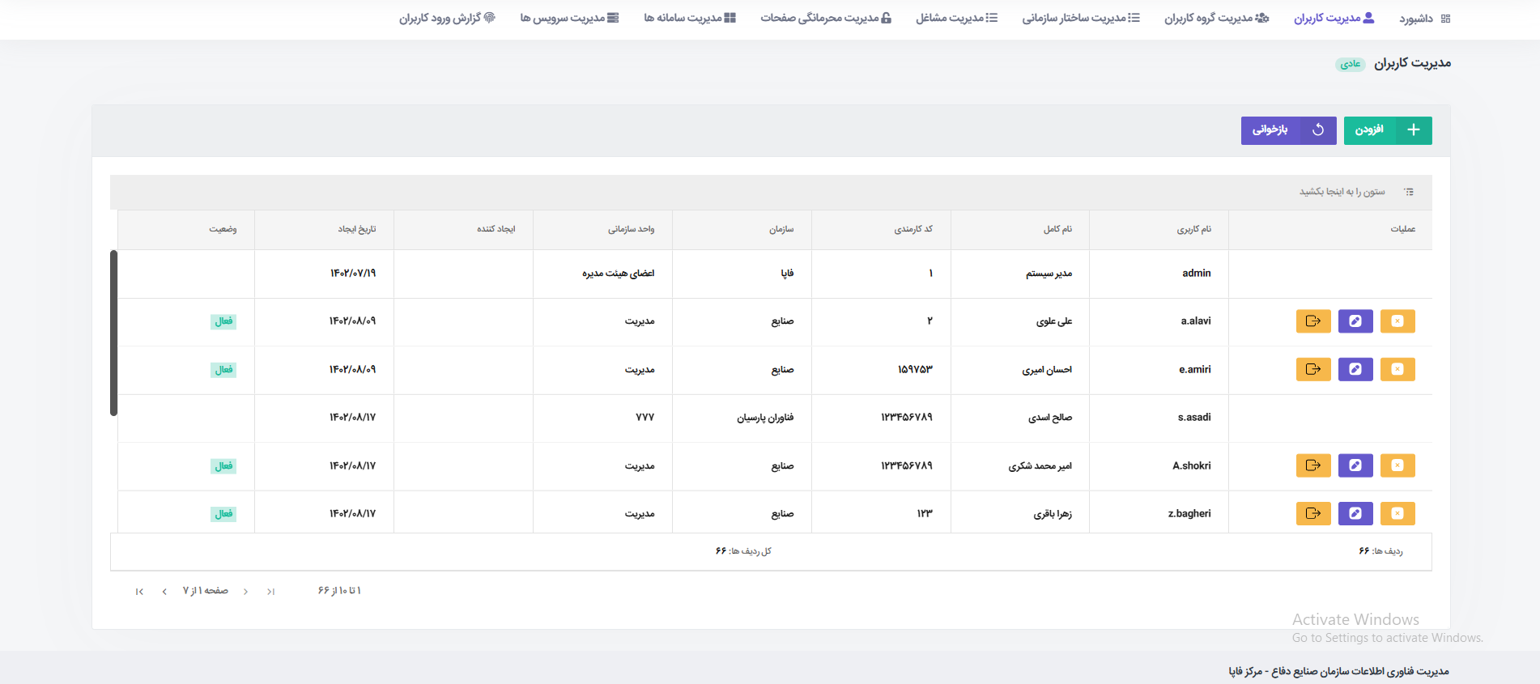Click the green افزودن add button

coord(1388,130)
